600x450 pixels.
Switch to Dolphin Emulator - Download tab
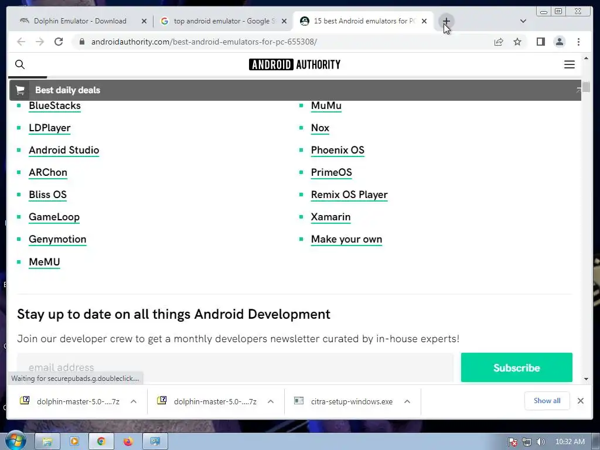(x=80, y=21)
